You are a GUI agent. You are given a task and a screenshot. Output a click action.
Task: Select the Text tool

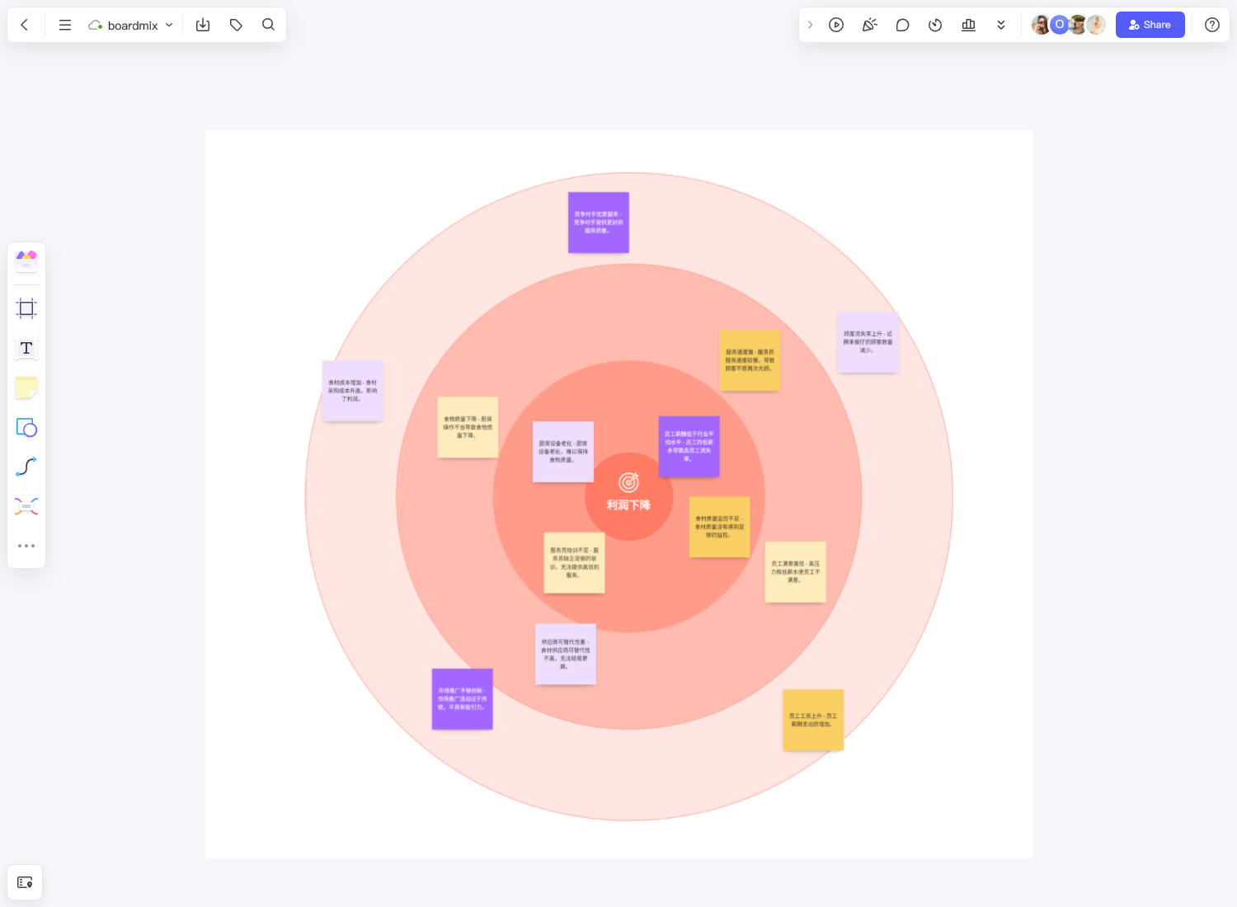click(x=26, y=348)
